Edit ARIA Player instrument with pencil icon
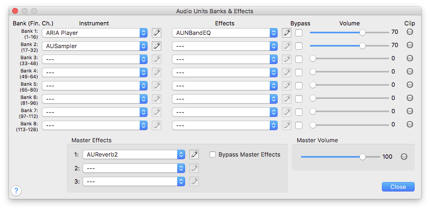Screen dimensions: 430x210 157,33
